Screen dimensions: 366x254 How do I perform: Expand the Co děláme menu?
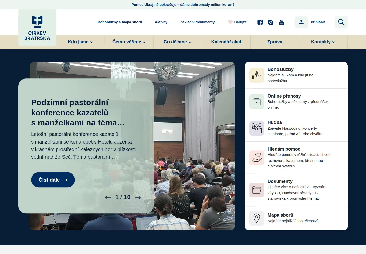[177, 42]
